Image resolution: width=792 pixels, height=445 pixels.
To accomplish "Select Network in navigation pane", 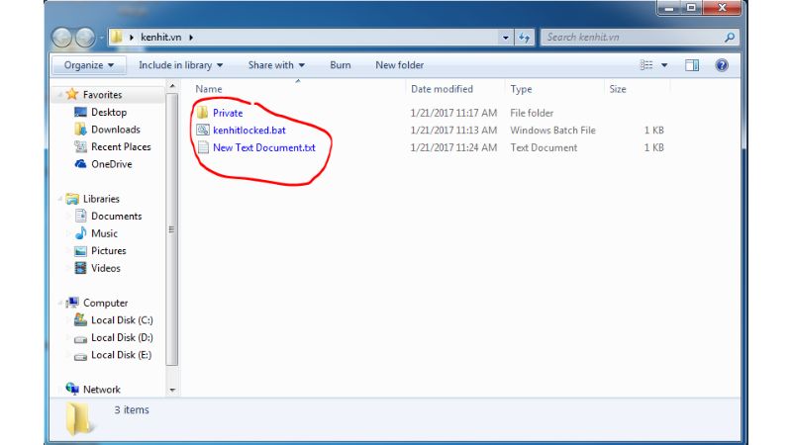I will coord(102,390).
